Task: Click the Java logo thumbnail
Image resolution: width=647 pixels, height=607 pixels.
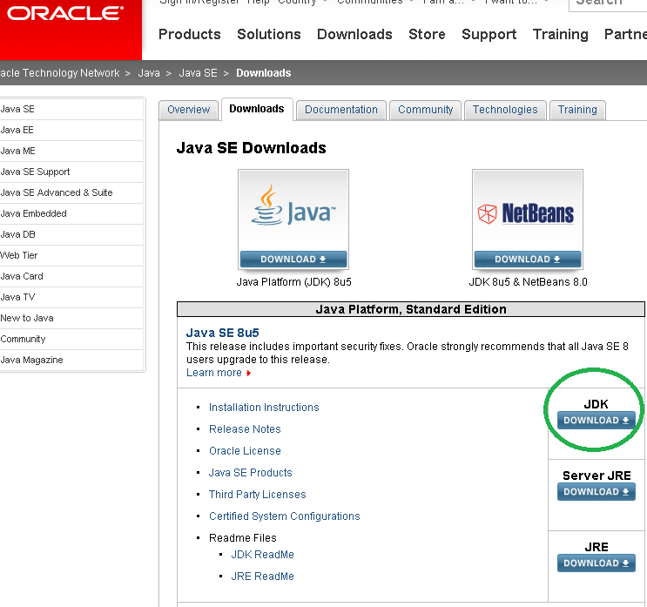Action: coord(293,210)
